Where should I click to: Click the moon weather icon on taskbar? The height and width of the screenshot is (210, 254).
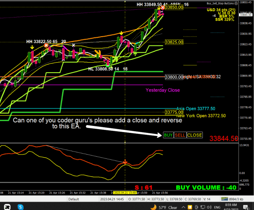coord(154,207)
